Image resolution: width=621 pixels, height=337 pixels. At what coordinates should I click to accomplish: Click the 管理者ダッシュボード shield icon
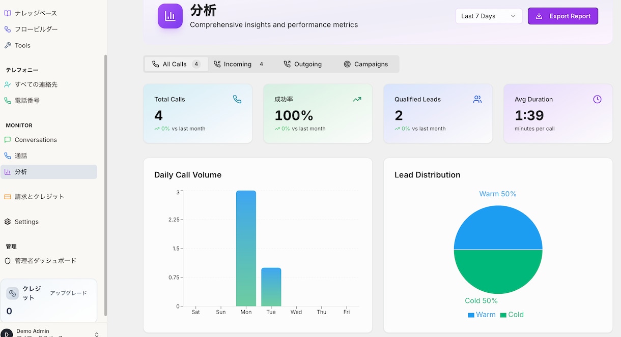click(7, 261)
